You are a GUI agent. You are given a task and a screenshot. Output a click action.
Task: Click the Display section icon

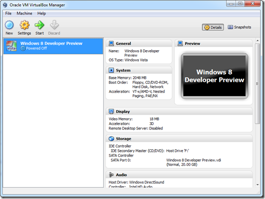coord(111,112)
